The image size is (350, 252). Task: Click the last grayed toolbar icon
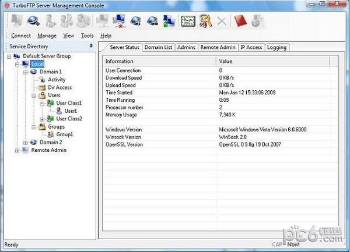257,21
